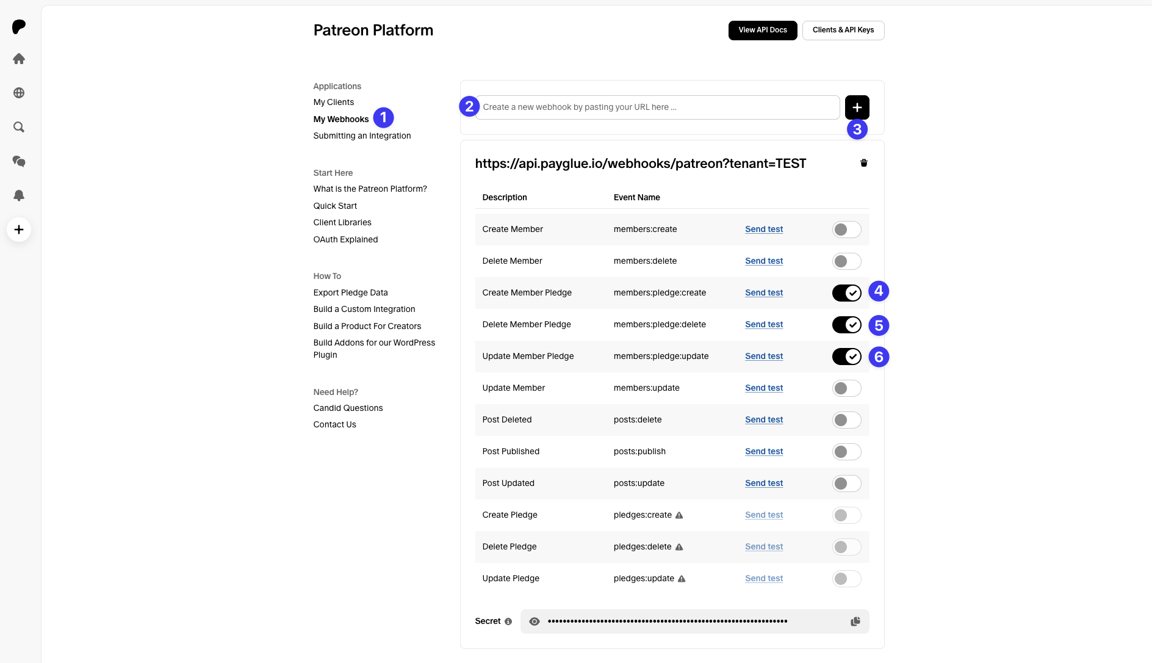Click the Secret info icon
This screenshot has height=663, width=1152.
[x=508, y=621]
